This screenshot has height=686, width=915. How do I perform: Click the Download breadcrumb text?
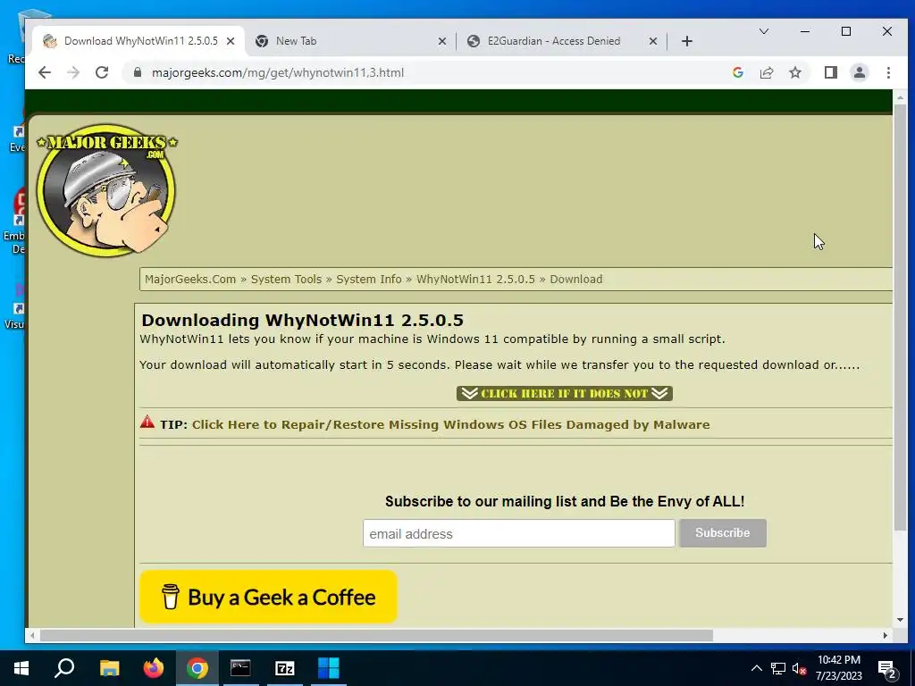click(576, 279)
